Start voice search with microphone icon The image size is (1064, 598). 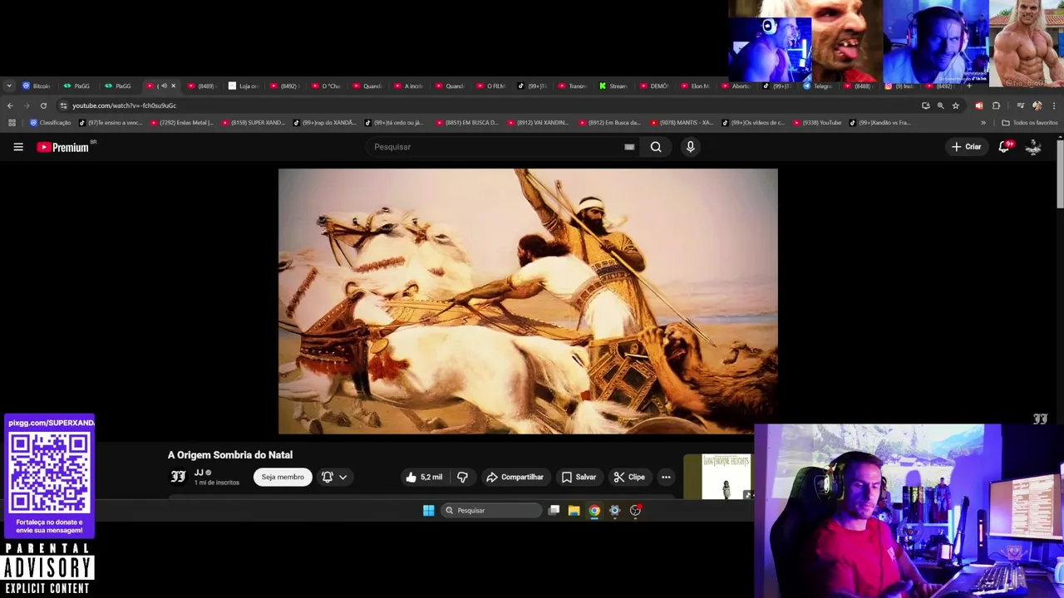tap(690, 147)
